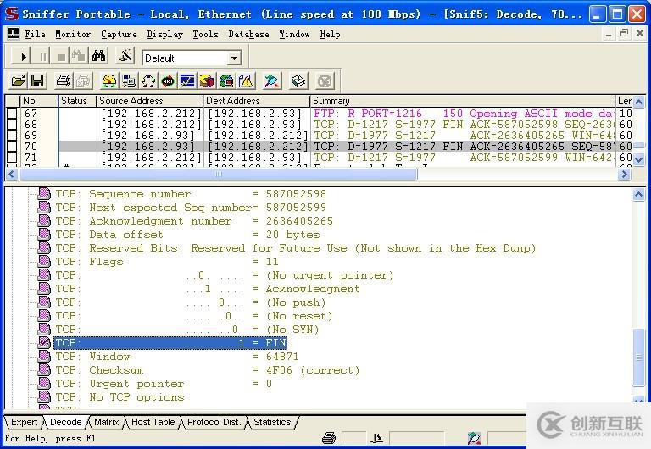651x449 pixels.
Task: Open the Default filter dropdown
Action: tap(234, 58)
